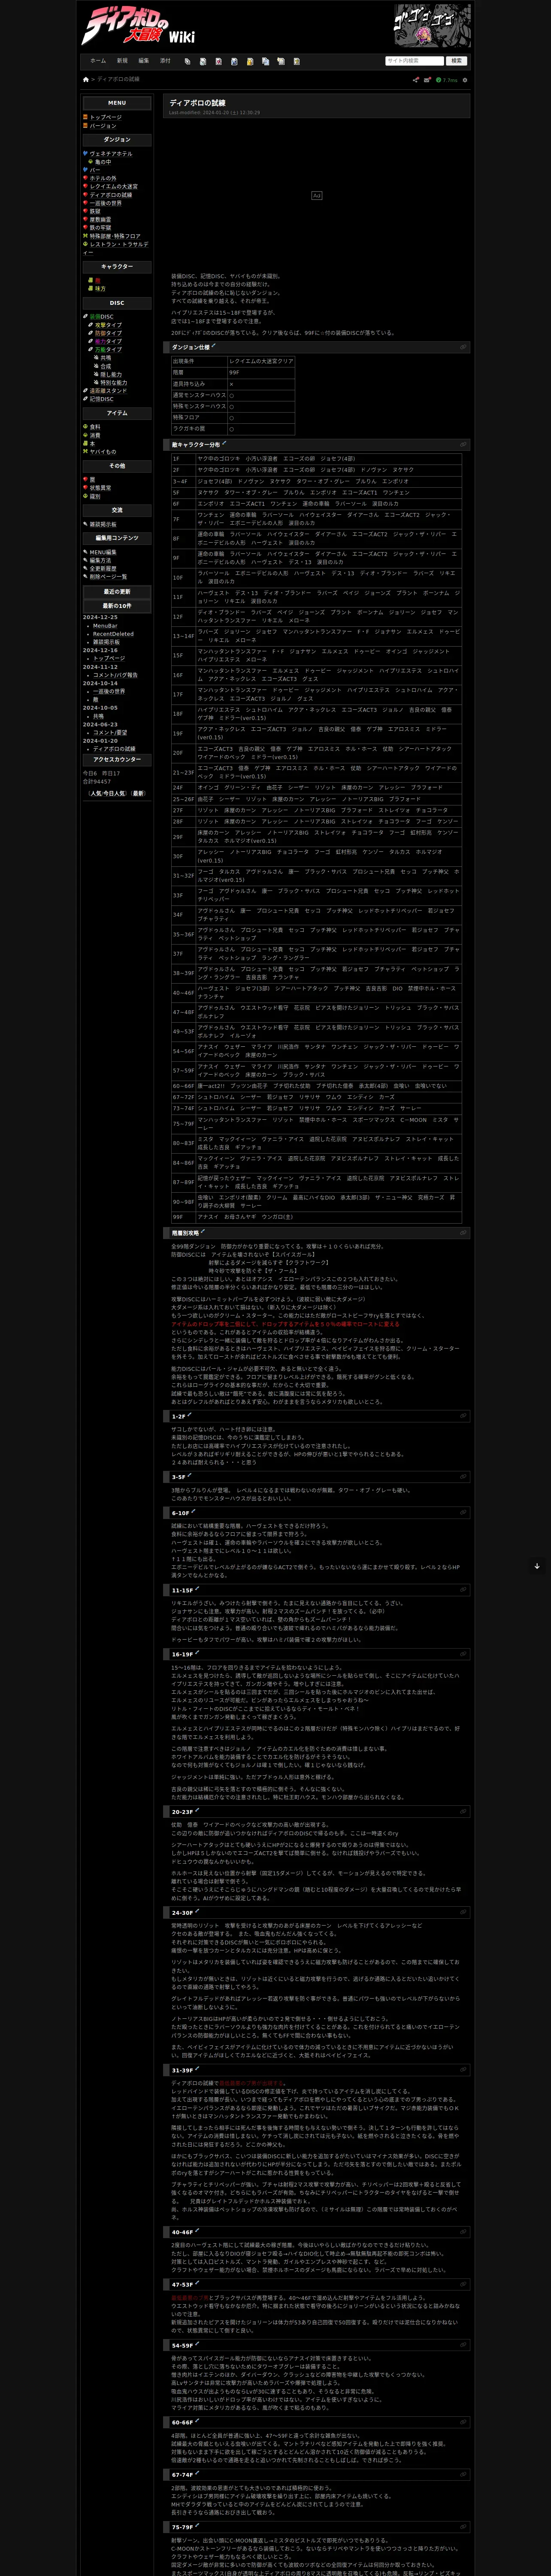Open 遠距離スタンド sidebar link
Viewport: 551px width, 2576px height.
[109, 391]
